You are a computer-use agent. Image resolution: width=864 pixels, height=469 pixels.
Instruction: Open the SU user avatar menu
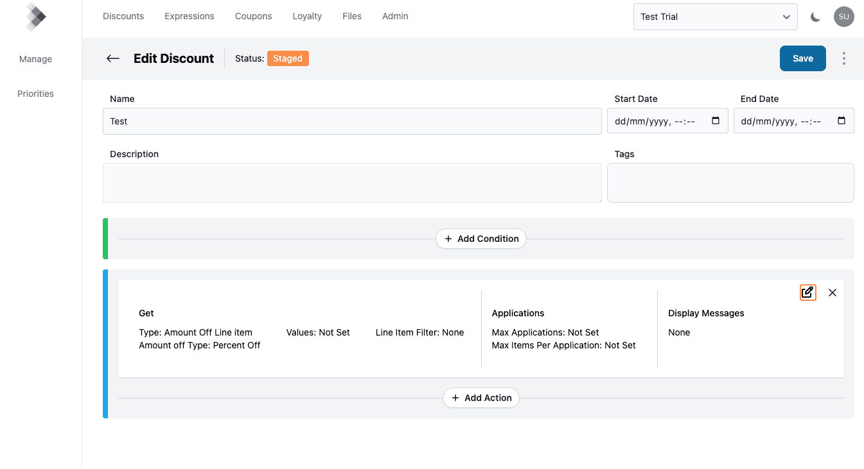click(843, 17)
